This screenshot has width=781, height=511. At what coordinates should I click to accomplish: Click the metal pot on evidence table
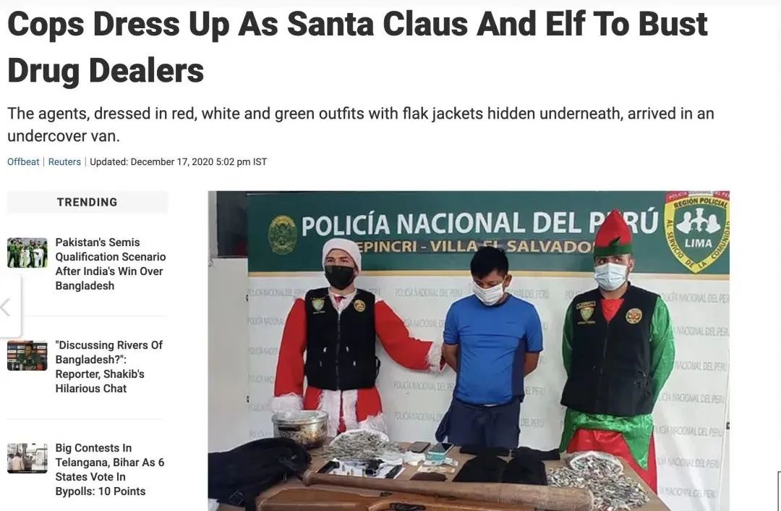[x=300, y=428]
